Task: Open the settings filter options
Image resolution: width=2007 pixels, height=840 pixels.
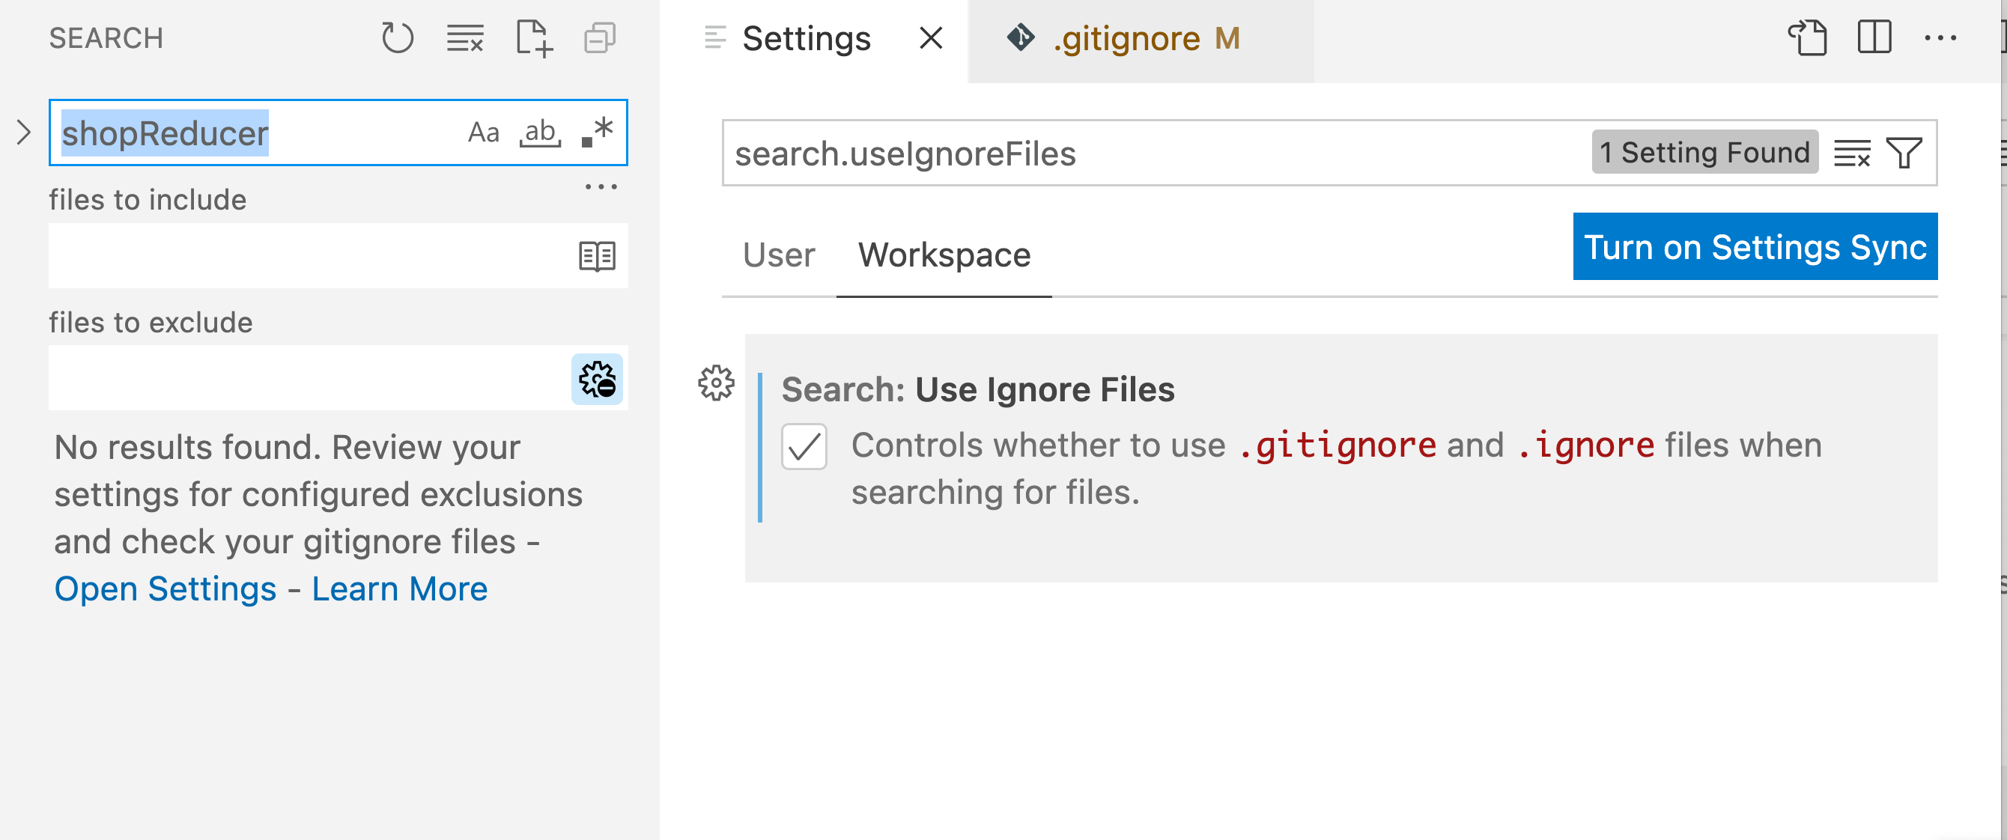Action: point(1904,153)
